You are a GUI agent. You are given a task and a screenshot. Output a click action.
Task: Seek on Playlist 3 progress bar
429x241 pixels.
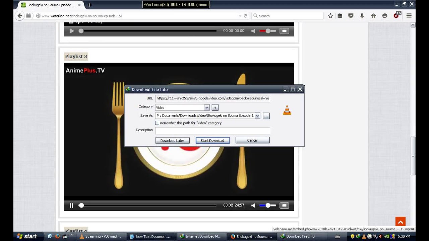pyautogui.click(x=148, y=206)
